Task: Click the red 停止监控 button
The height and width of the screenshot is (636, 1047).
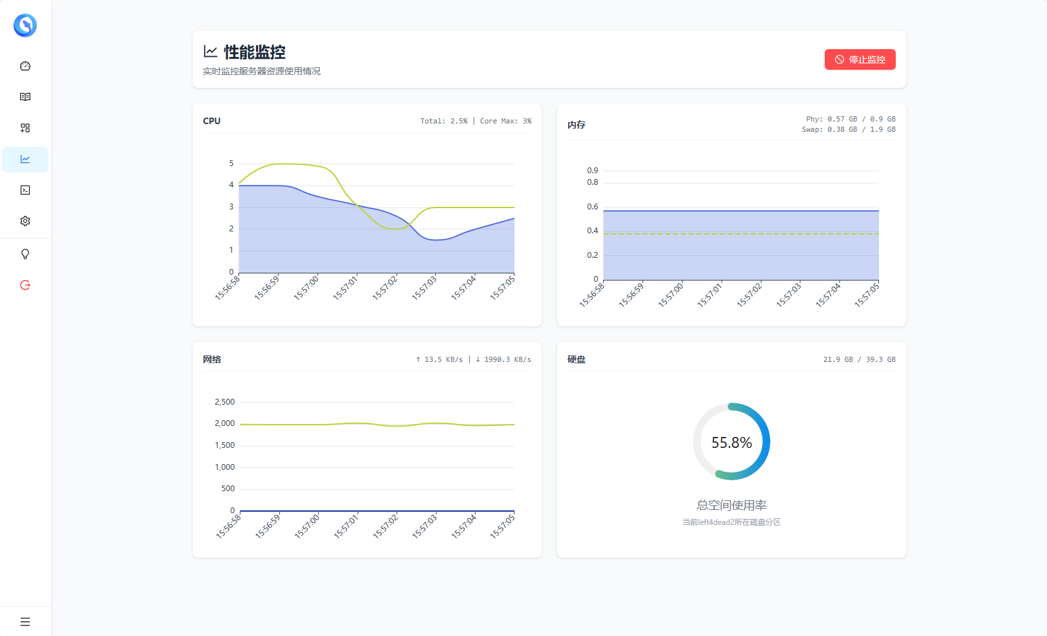Action: [x=860, y=59]
